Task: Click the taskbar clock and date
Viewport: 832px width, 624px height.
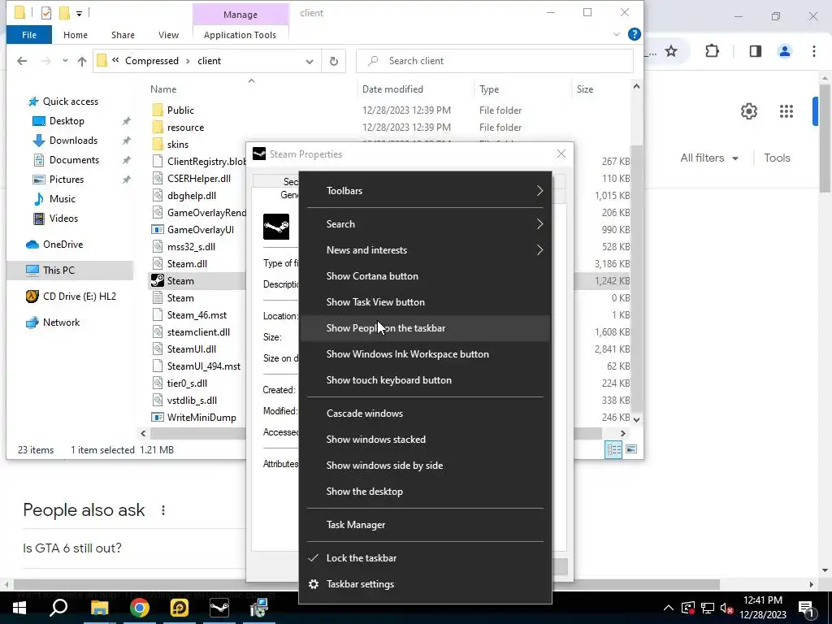Action: pos(763,608)
